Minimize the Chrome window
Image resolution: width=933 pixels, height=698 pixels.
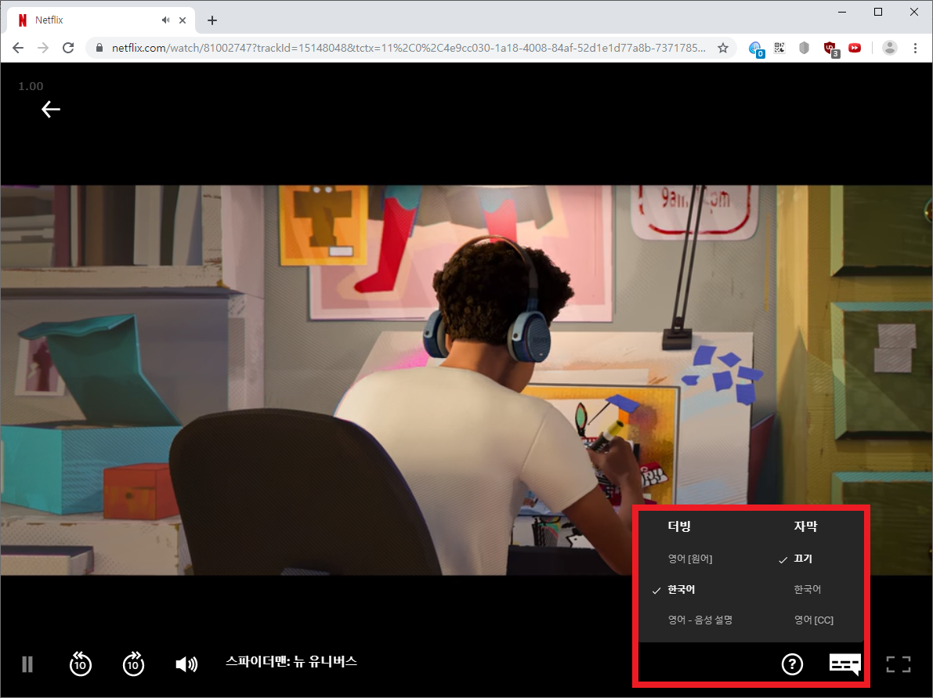coord(842,12)
